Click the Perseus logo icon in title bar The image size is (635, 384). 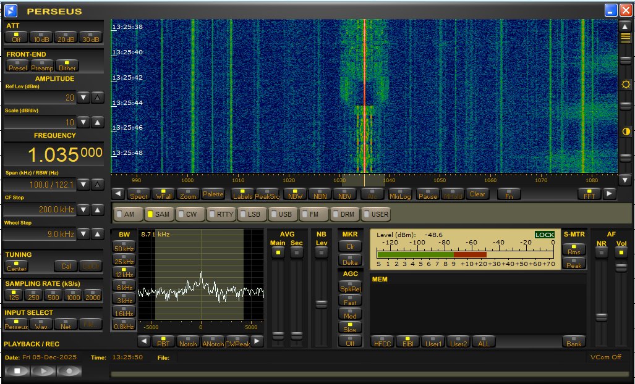(11, 10)
